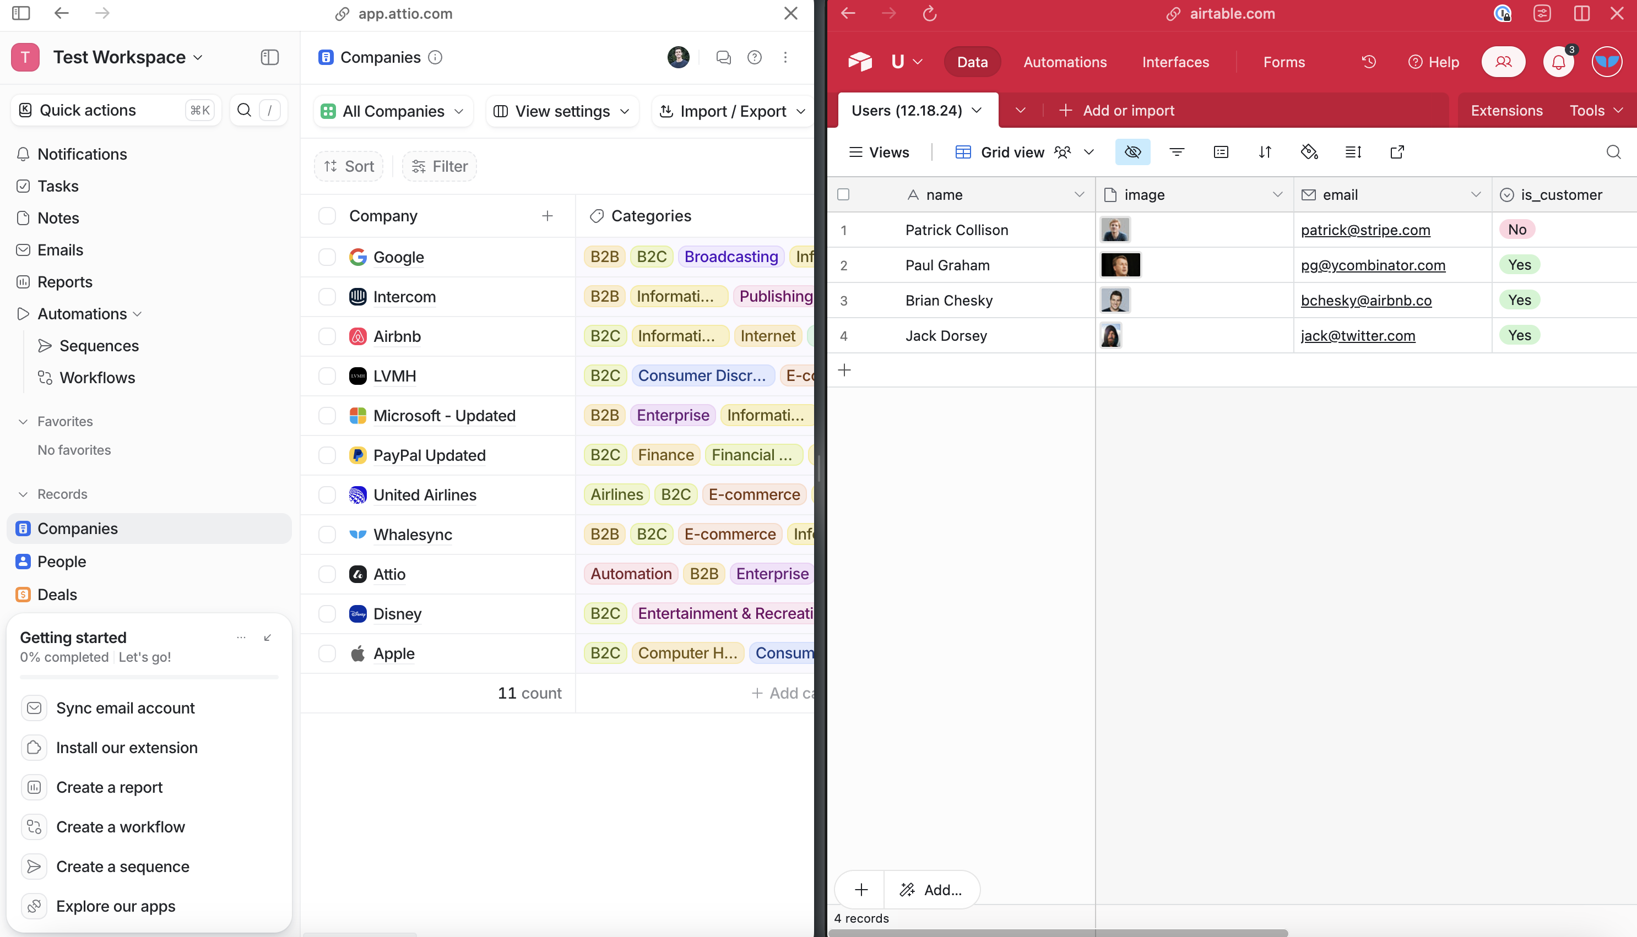
Task: Open the Airtable filter icon
Action: coord(1177,152)
